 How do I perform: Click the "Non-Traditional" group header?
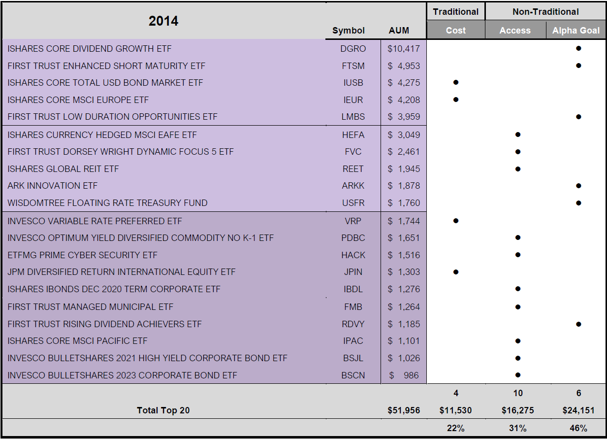coord(545,11)
